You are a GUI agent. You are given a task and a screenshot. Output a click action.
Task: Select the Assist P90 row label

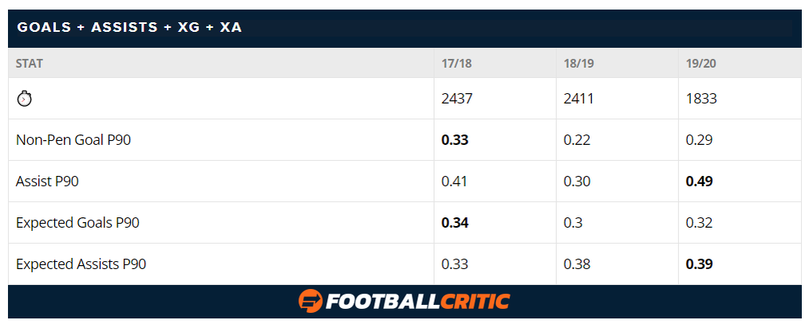pos(47,182)
